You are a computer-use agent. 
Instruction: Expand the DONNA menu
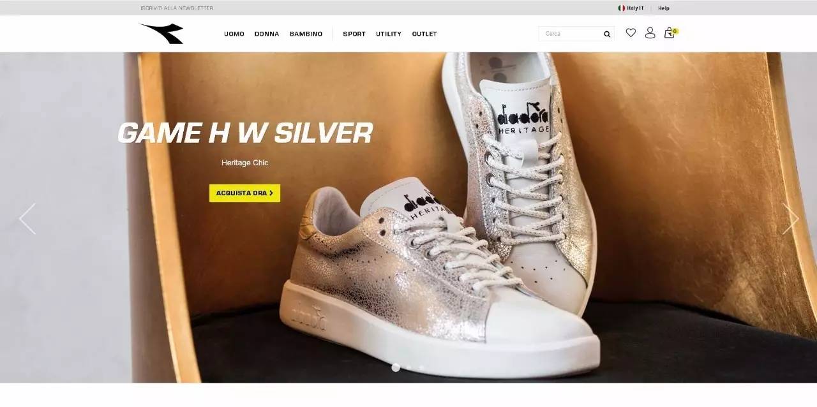click(x=267, y=34)
